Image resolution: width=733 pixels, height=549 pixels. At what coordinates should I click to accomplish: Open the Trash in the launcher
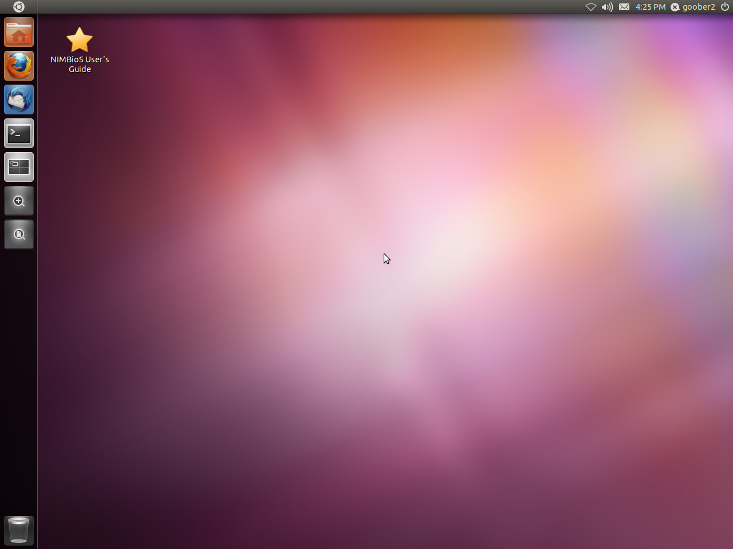pos(19,530)
